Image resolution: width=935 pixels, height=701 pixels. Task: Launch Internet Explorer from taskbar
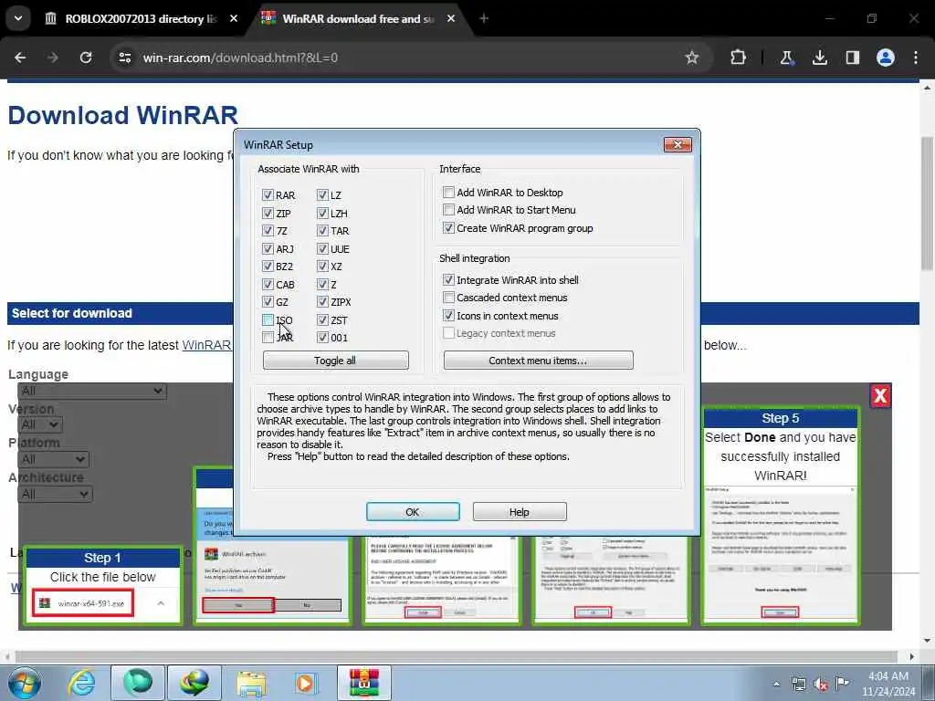coord(81,683)
